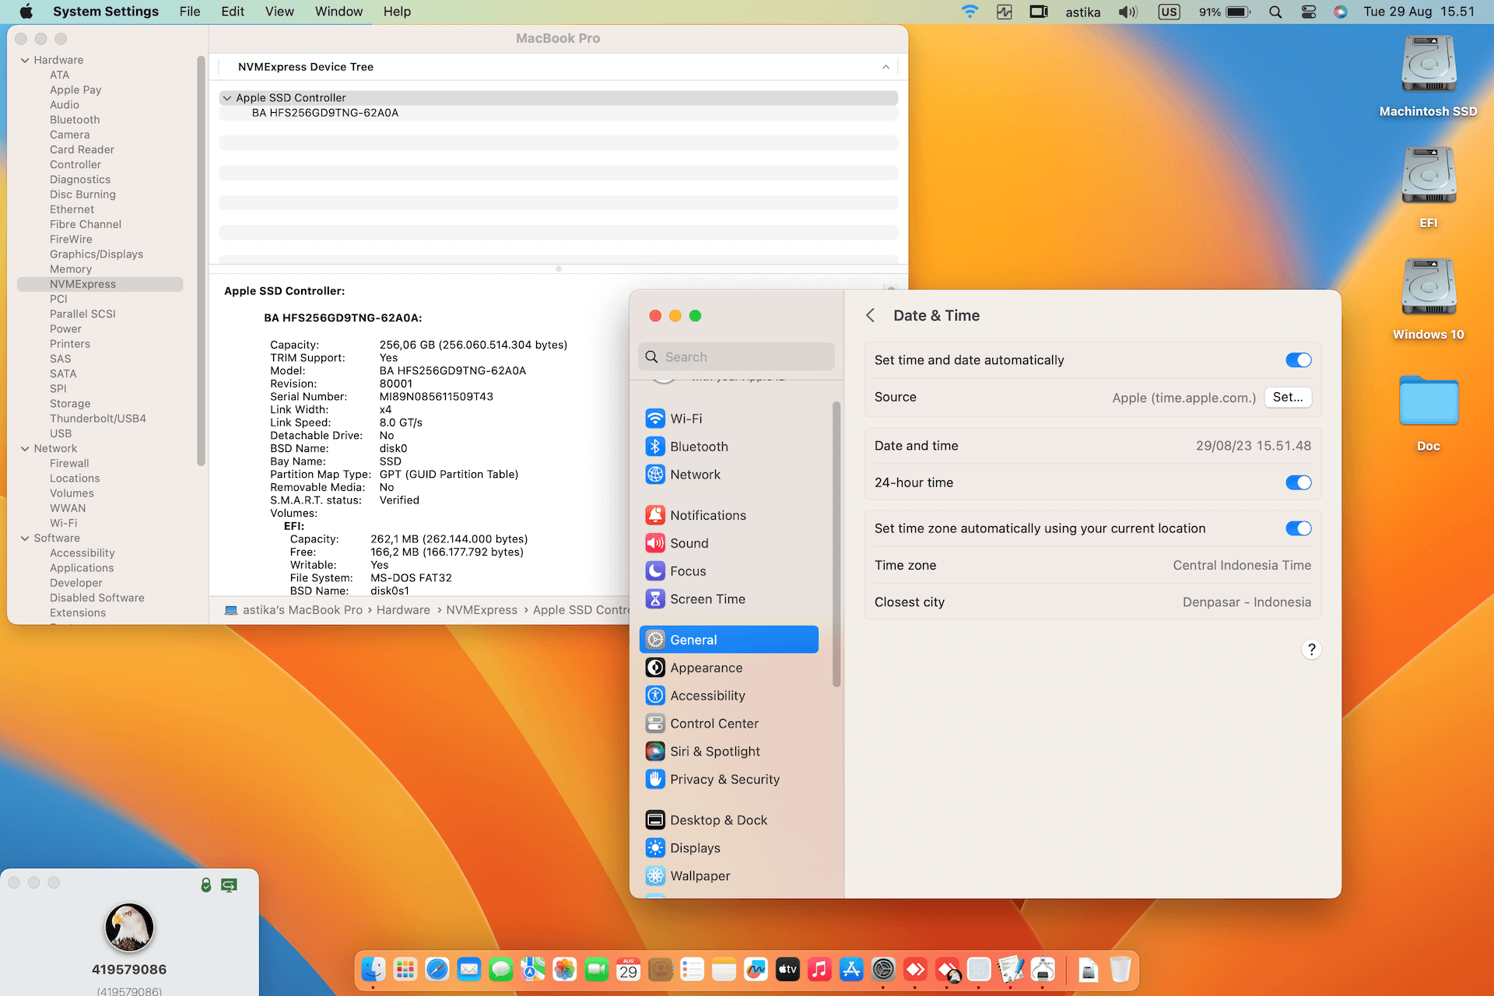Disable set time and date automatically
Image resolution: width=1494 pixels, height=996 pixels.
[x=1298, y=360]
